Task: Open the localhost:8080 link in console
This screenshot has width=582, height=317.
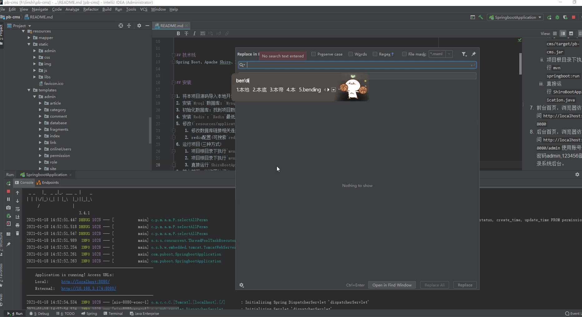Action: point(85,281)
